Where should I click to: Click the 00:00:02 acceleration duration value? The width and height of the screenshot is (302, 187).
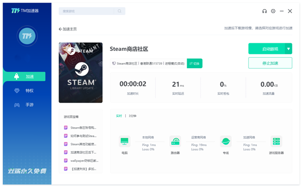[133, 84]
